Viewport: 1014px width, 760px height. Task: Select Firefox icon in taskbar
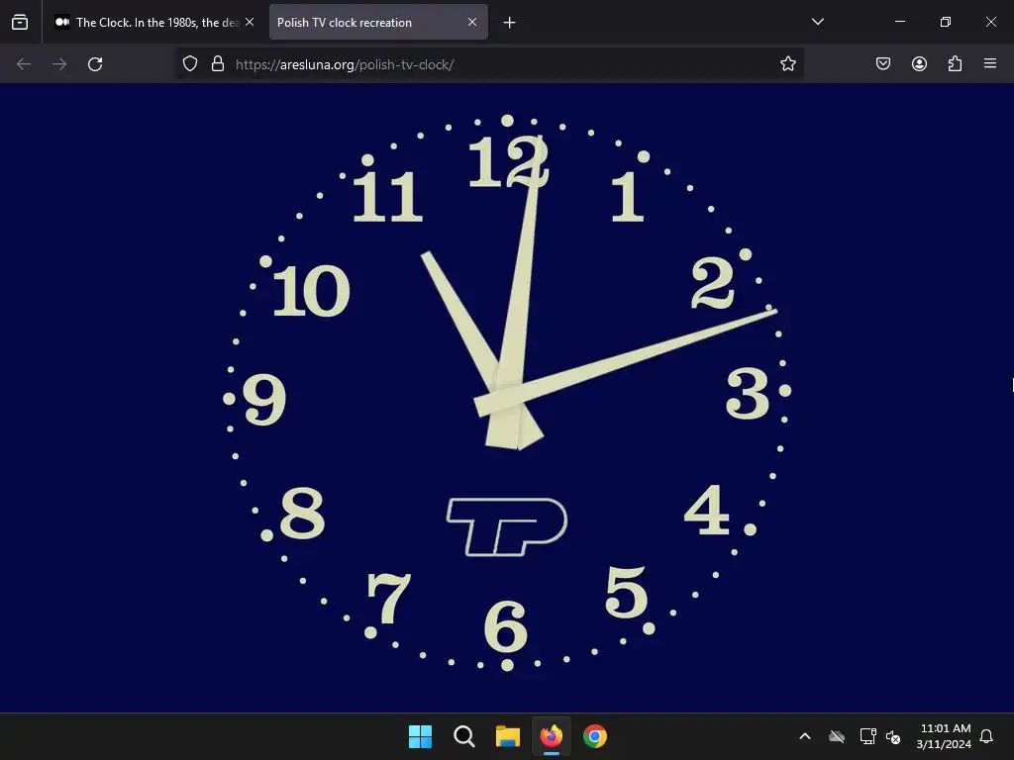[551, 736]
